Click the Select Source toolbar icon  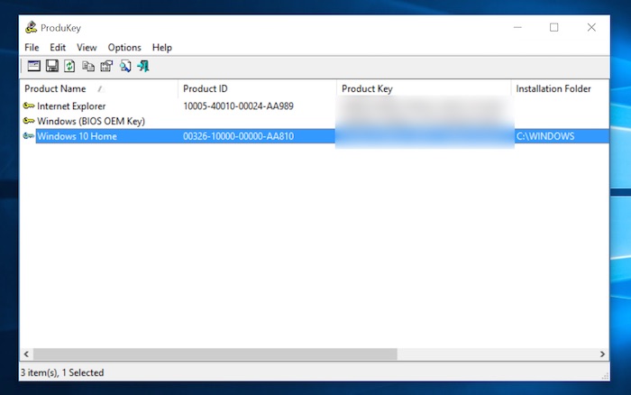tap(34, 66)
